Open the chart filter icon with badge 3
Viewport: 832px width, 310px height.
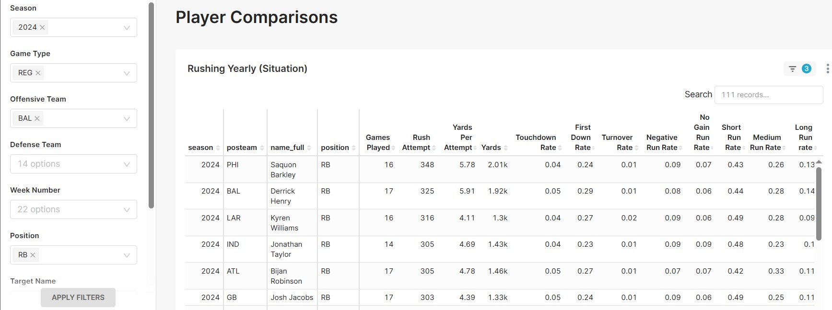pyautogui.click(x=799, y=69)
